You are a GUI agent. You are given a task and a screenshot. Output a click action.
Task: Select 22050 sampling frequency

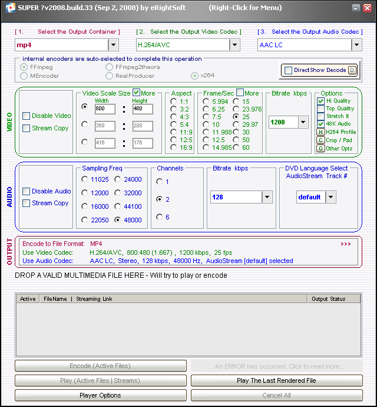84,220
